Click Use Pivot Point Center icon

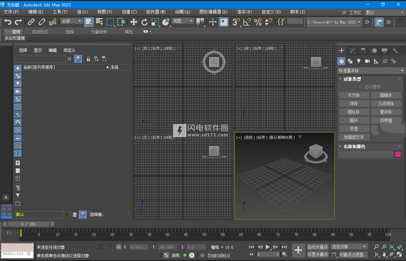tap(200, 22)
